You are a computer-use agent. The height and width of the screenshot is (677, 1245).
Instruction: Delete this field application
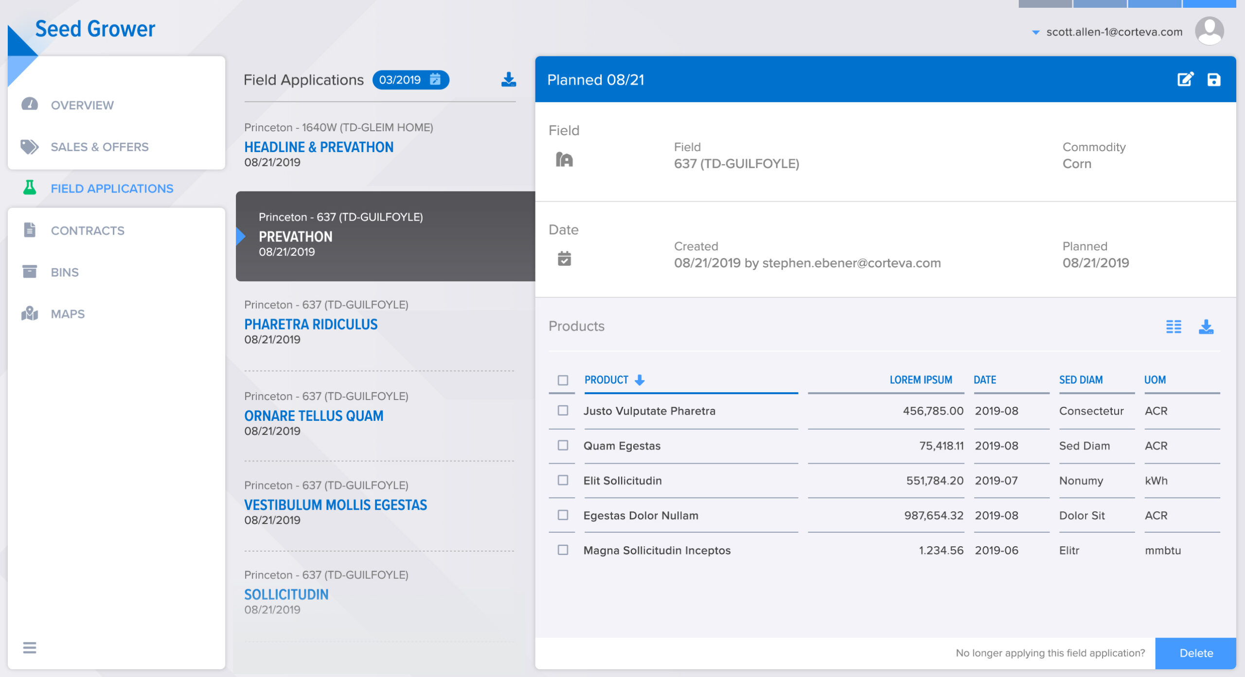pyautogui.click(x=1196, y=653)
